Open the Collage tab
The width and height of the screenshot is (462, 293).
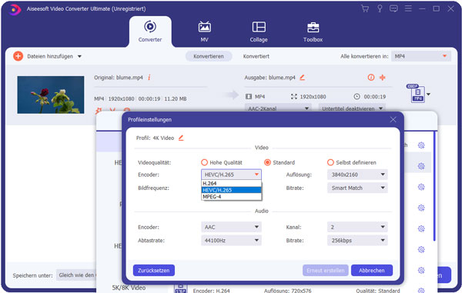[259, 32]
